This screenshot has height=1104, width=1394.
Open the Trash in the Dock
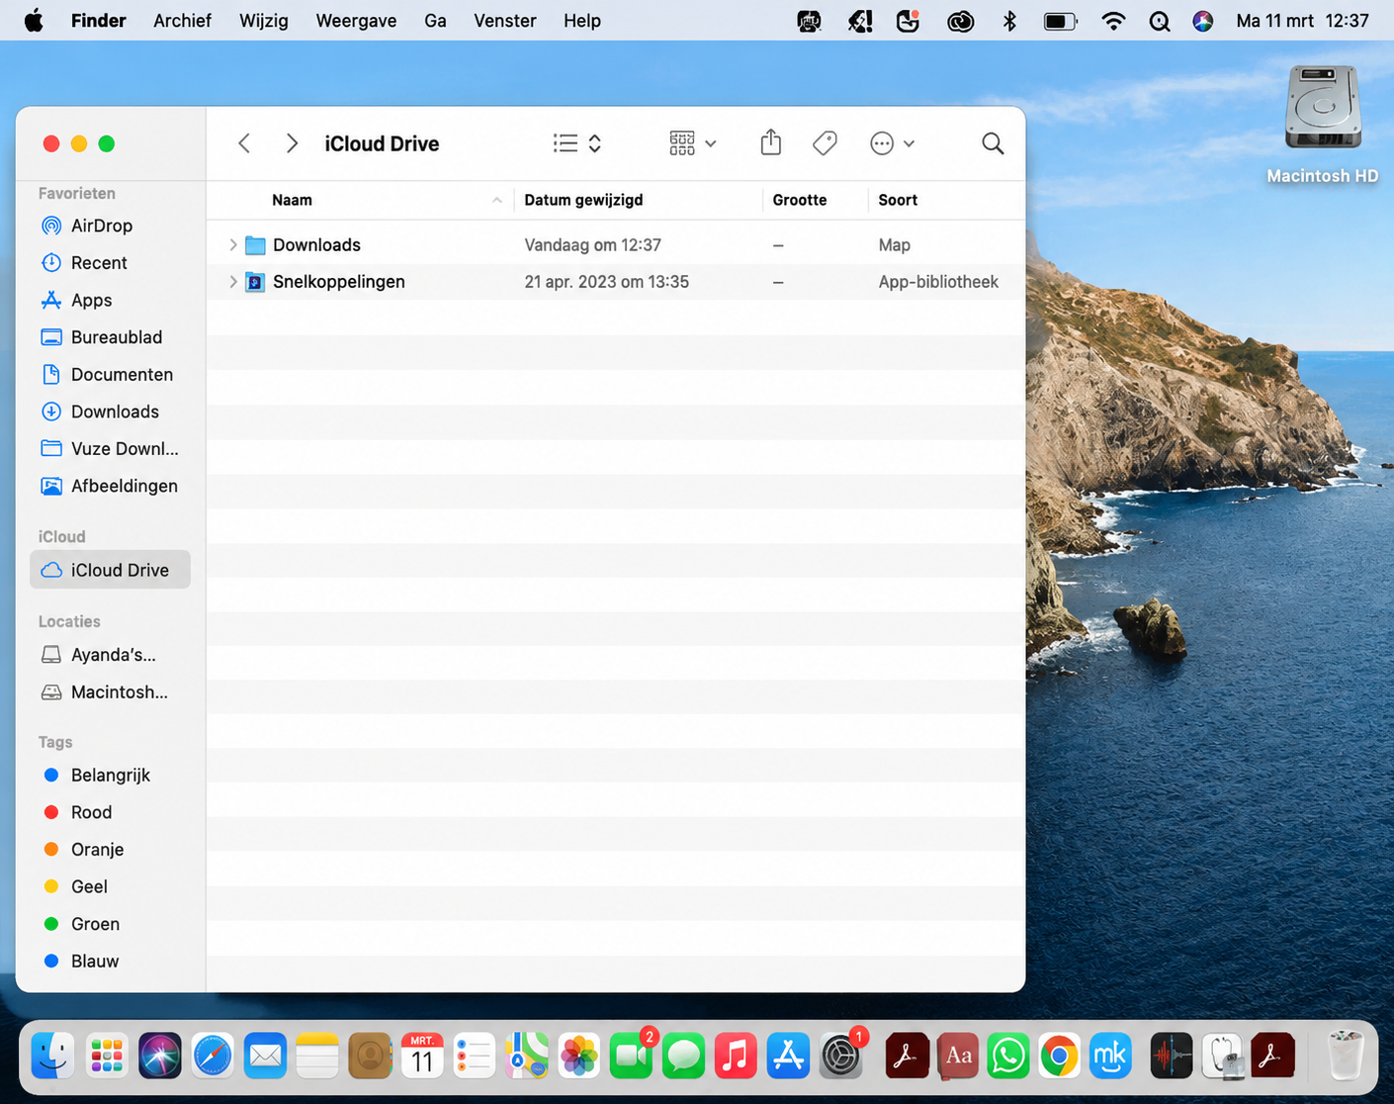pyautogui.click(x=1346, y=1057)
